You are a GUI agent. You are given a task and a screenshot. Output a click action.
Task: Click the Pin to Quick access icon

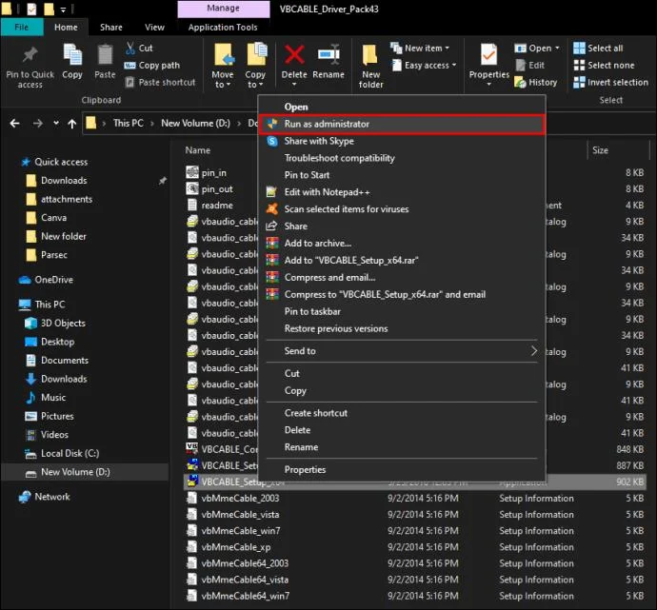click(x=30, y=55)
